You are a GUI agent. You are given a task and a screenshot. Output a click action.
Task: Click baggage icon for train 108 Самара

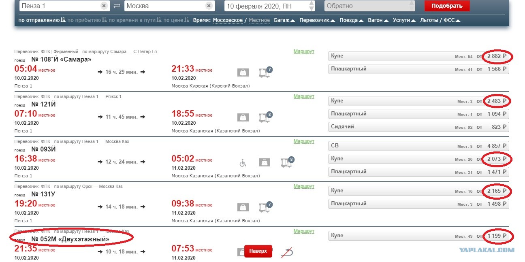pyautogui.click(x=243, y=72)
